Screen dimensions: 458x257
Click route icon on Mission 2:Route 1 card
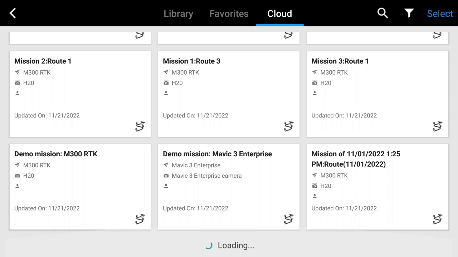tap(140, 126)
